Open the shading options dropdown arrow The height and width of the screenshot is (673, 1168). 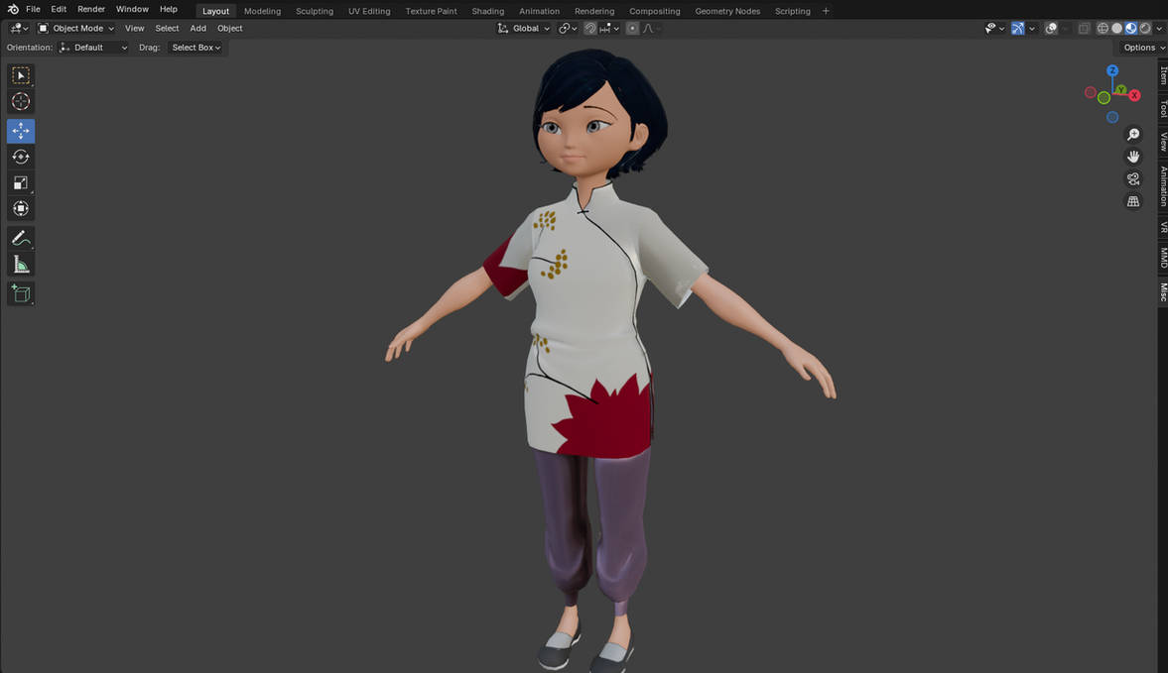[x=1159, y=28]
